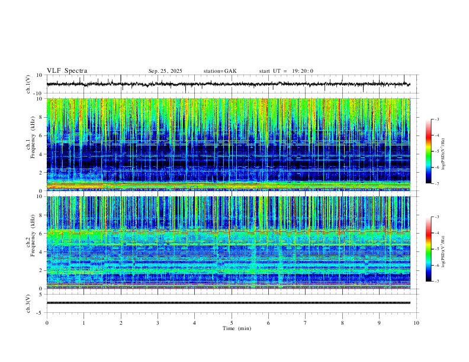Click the ch.1 voltage waveform trace
Viewport: 469px width, 362px height.
point(228,84)
